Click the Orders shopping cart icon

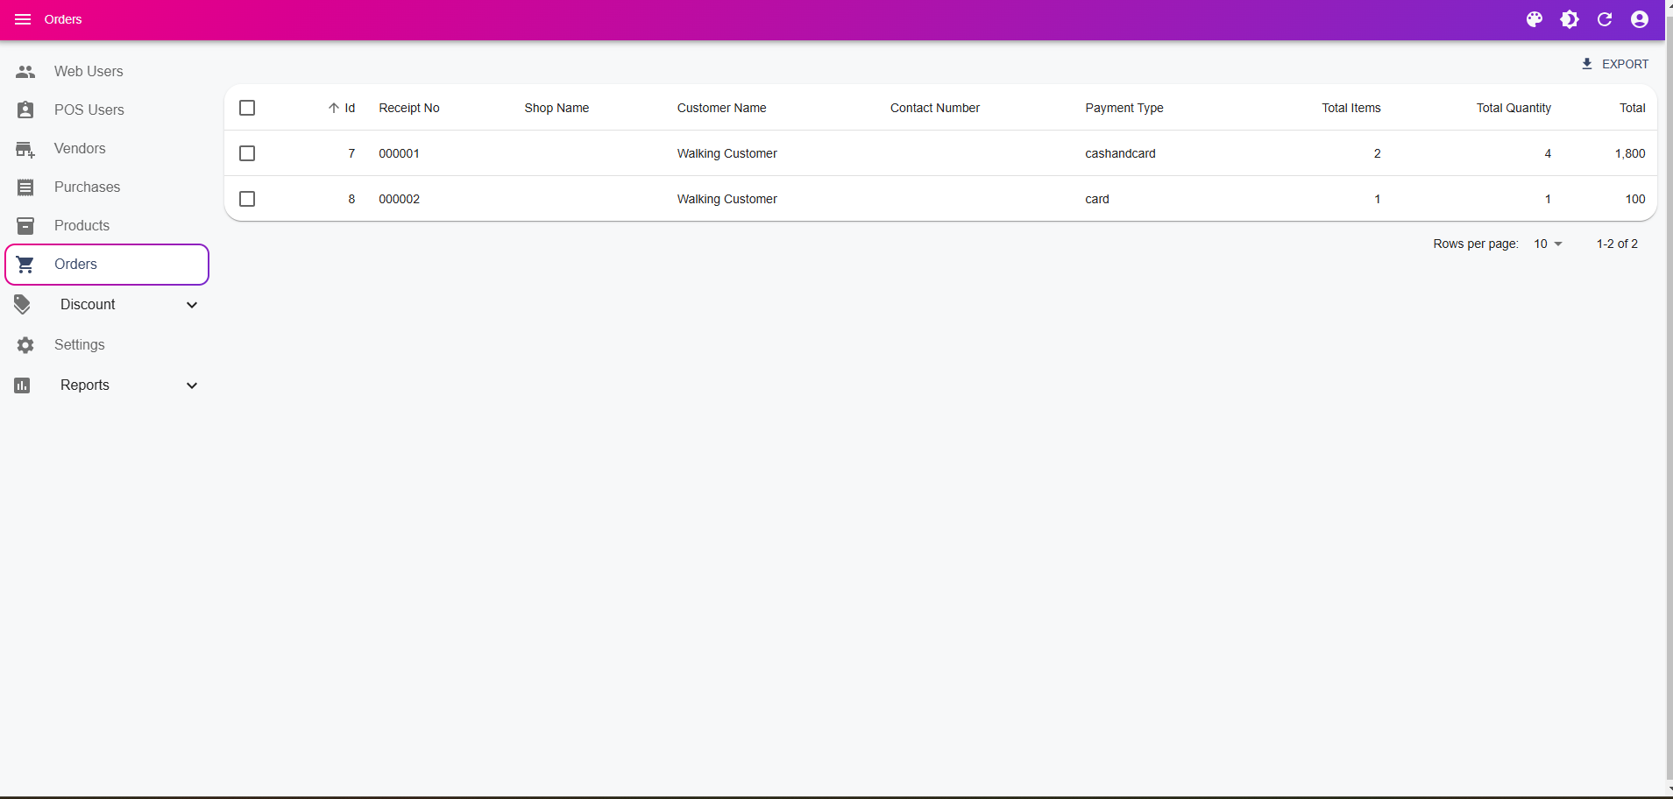tap(25, 265)
